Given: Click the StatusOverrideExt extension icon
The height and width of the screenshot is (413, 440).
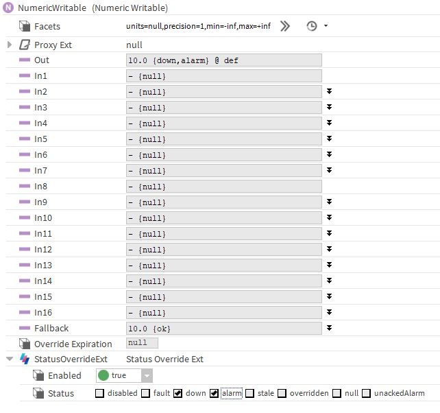Looking at the screenshot, I should coord(24,359).
